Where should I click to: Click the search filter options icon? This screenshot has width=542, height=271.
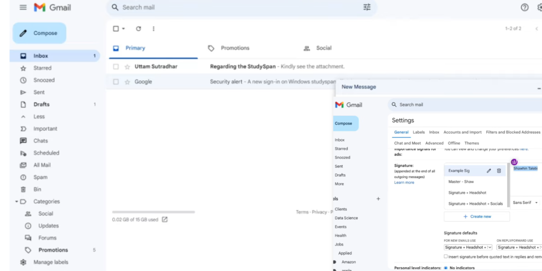pos(367,7)
